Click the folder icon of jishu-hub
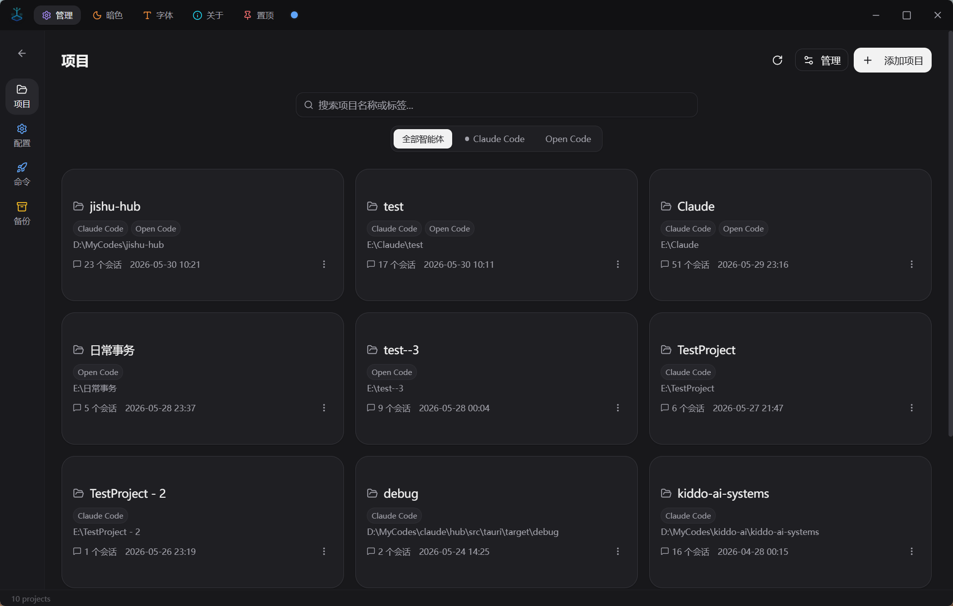Image resolution: width=953 pixels, height=606 pixels. (78, 206)
